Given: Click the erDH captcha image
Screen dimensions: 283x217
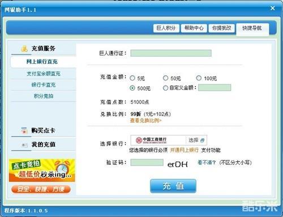Looking at the screenshot, I should click(178, 164).
